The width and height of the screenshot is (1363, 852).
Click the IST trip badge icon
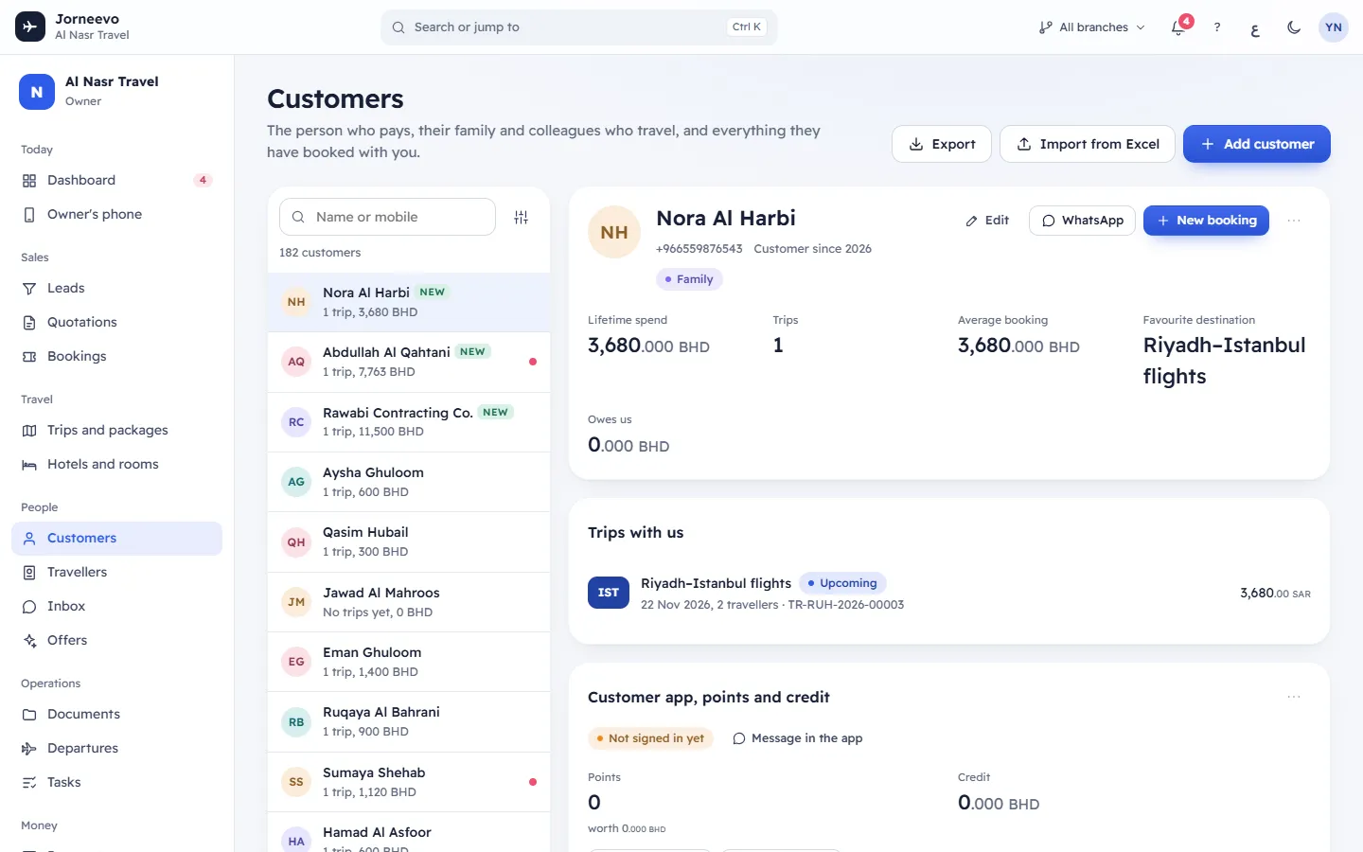click(609, 593)
